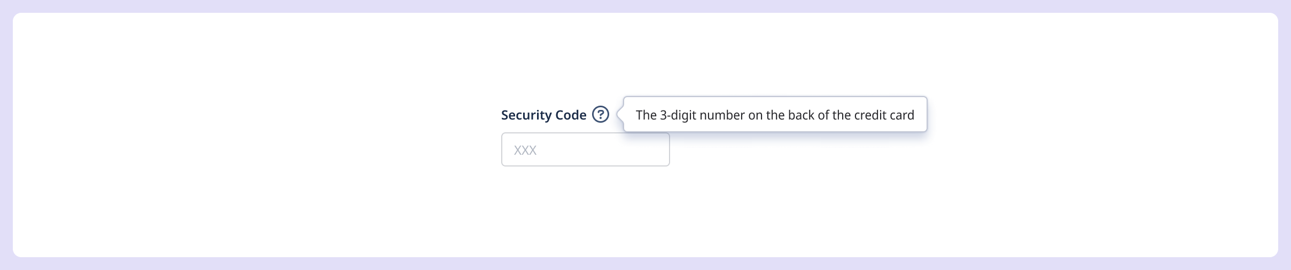The height and width of the screenshot is (270, 1291).
Task: Click the help icon left of the tooltip
Action: [601, 115]
